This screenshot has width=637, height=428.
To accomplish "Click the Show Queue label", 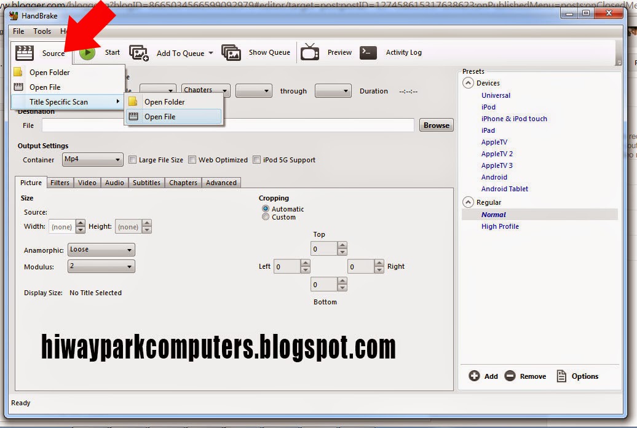I will (269, 52).
